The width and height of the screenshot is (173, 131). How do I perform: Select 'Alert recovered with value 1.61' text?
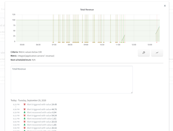coord(42,119)
